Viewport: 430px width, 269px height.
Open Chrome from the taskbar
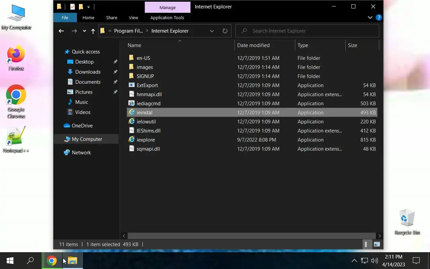(51, 261)
